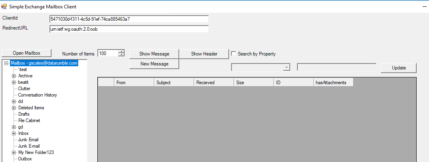Increase the Number of Items stepper
The width and height of the screenshot is (429, 162).
121,52
